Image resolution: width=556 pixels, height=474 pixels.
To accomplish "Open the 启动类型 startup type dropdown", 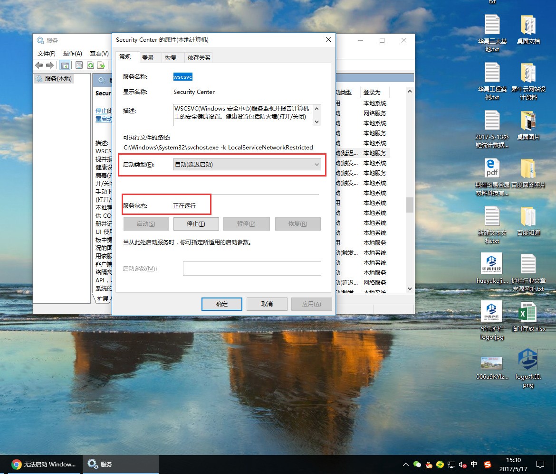I will pos(247,165).
